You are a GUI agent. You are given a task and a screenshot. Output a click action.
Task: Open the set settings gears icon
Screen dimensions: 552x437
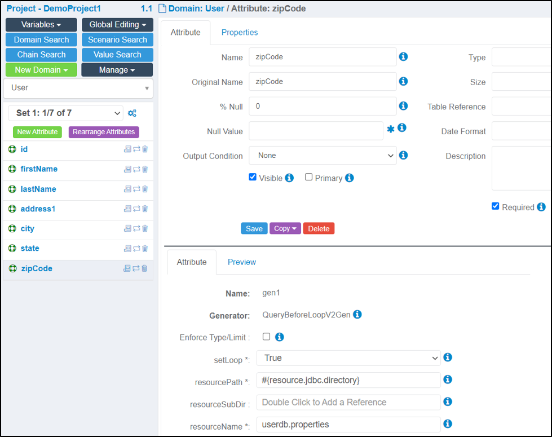tap(132, 113)
